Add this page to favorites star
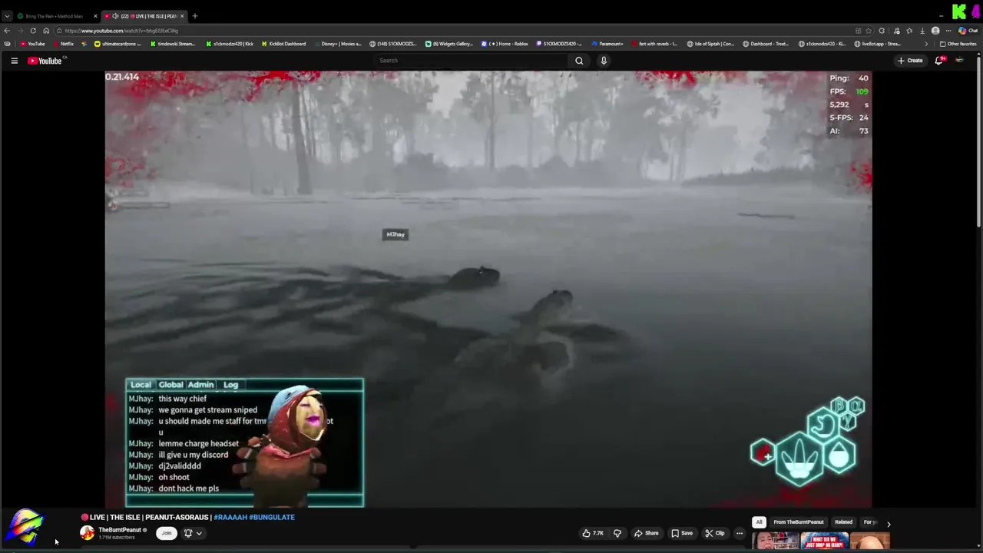Viewport: 983px width, 553px height. pos(869,31)
